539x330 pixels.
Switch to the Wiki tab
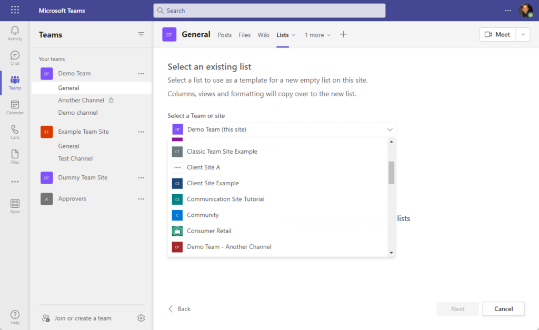click(x=263, y=35)
